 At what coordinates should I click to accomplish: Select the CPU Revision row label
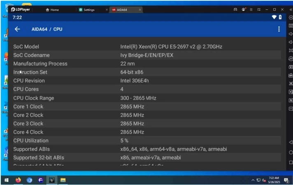pos(29,81)
